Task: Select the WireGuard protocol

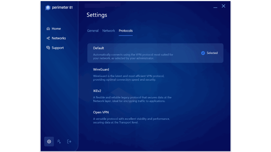Action: pyautogui.click(x=101, y=69)
